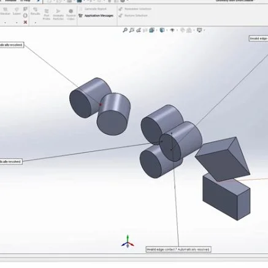Screen dimensions: 268x268
Task: Click the XYZ coordinate triad
Action: pos(128,242)
